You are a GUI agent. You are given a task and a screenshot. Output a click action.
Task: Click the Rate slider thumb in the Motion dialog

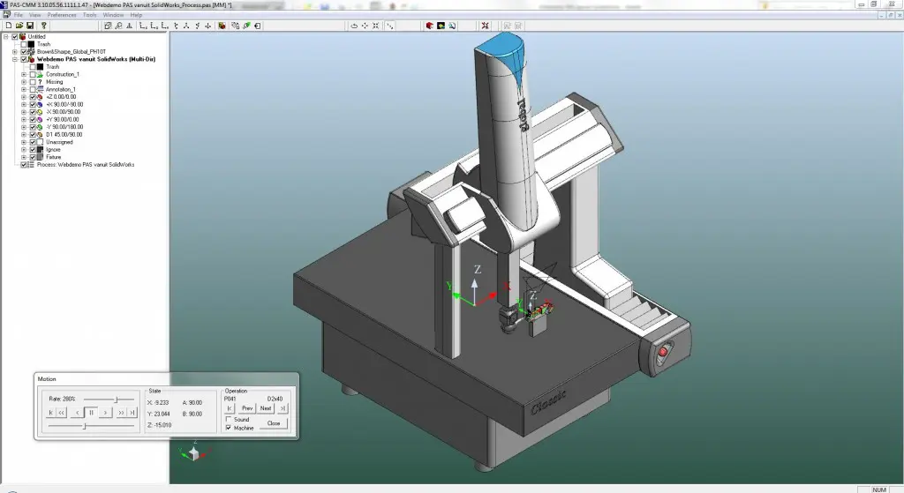[x=117, y=399]
